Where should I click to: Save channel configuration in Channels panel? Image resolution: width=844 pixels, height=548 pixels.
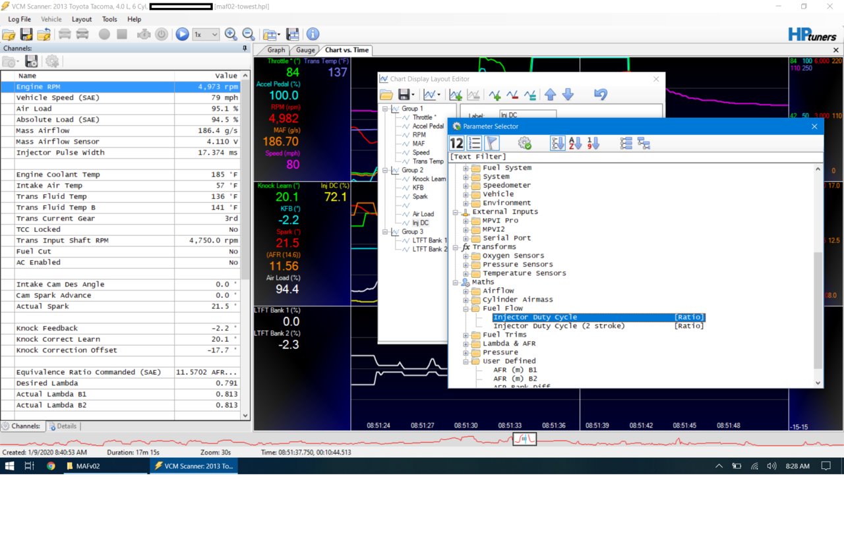point(31,61)
